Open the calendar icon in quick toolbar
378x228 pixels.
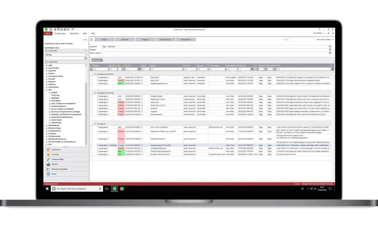(58, 29)
